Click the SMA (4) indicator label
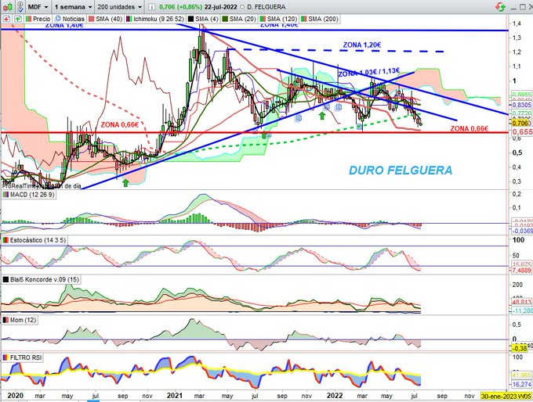The image size is (533, 402). [203, 19]
